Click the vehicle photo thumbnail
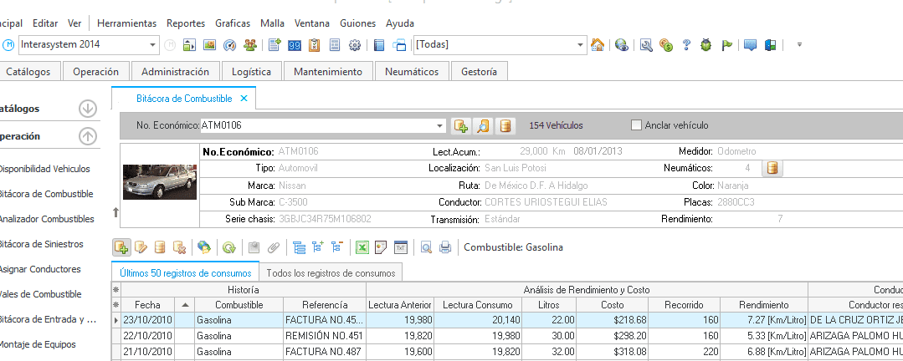Image resolution: width=903 pixels, height=361 pixels. tap(160, 182)
